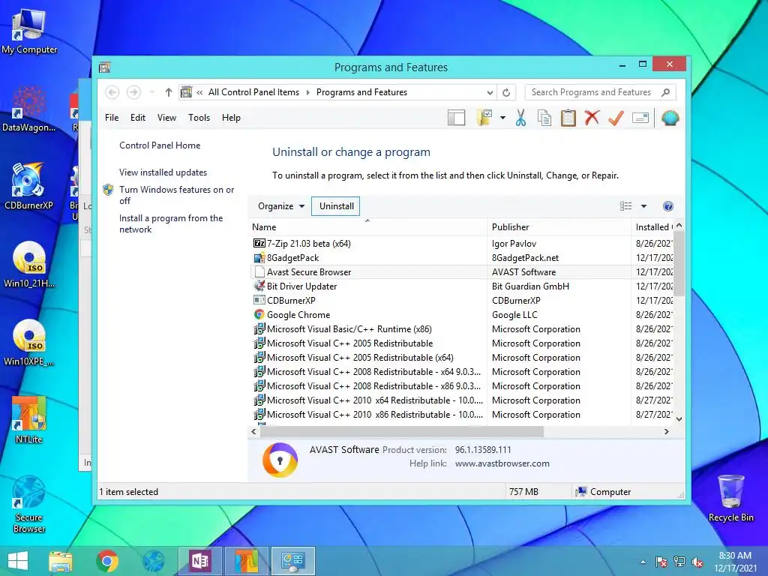Screen dimensions: 768x576
Task: Click the Windows Start button
Action: pyautogui.click(x=18, y=561)
